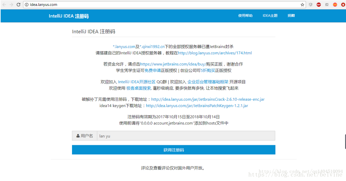Open the 企业后台管理基础框架 link
This screenshot has width=346, height=181.
[x=208, y=82]
